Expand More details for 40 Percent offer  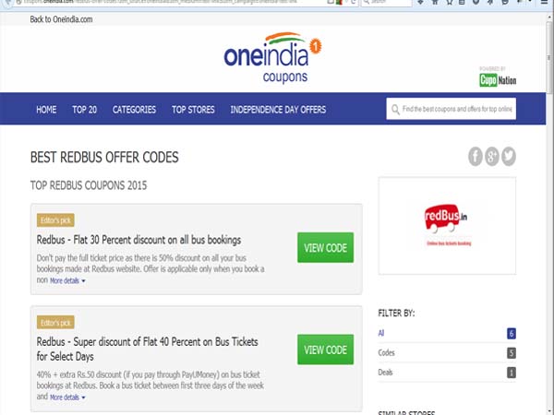pyautogui.click(x=66, y=397)
